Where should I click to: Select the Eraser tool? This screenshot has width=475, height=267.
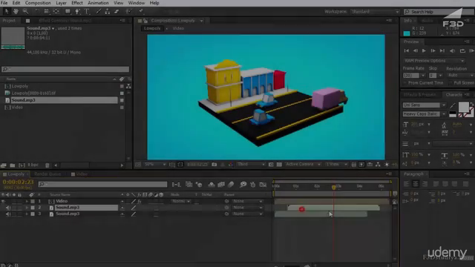point(117,12)
